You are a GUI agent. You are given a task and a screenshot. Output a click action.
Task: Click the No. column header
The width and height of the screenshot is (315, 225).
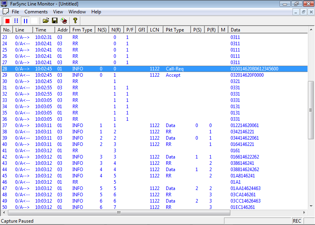[7, 30]
